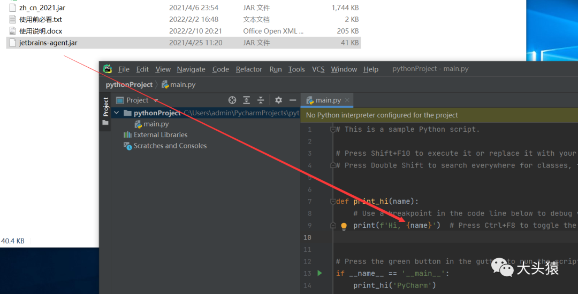Click the Select Opened File target icon

[232, 100]
